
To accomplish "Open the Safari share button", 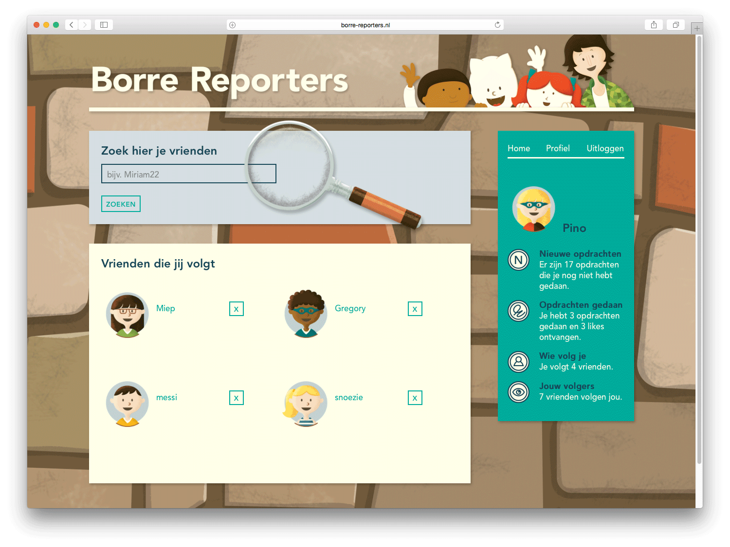I will pos(654,25).
